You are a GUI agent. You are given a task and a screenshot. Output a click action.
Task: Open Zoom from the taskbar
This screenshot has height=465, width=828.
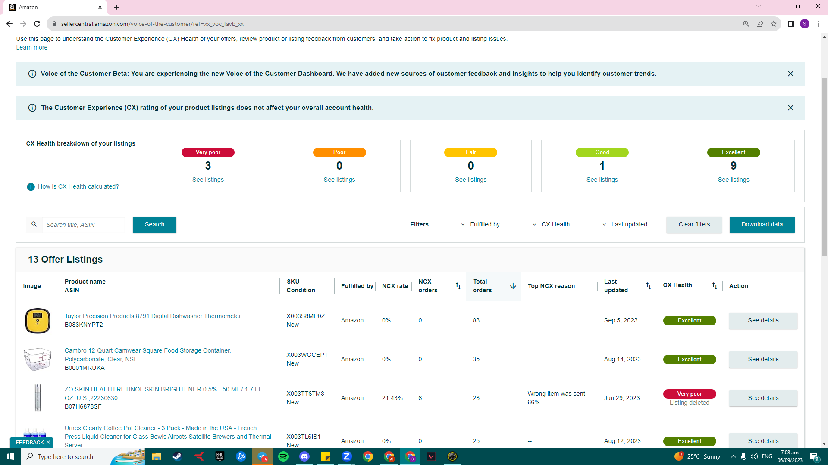(347, 456)
